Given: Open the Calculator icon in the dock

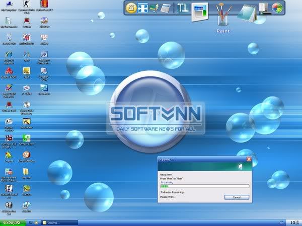Looking at the screenshot, I should coord(166,9).
